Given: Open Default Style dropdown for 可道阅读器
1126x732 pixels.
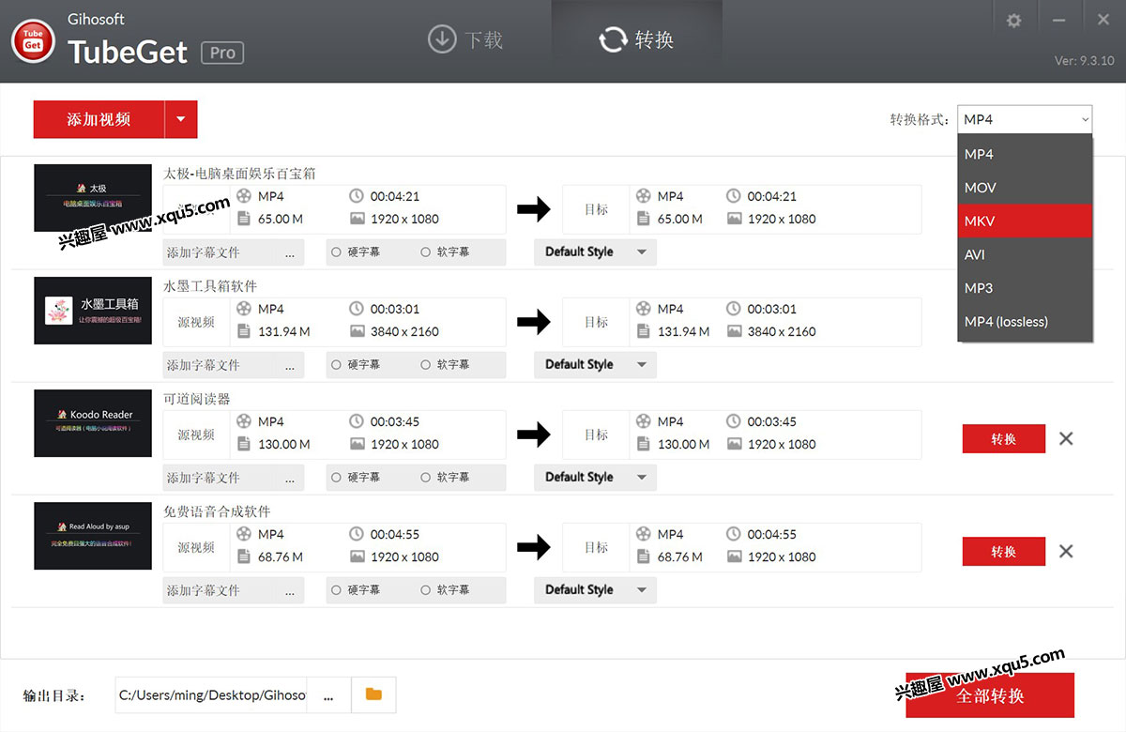Looking at the screenshot, I should coord(595,477).
